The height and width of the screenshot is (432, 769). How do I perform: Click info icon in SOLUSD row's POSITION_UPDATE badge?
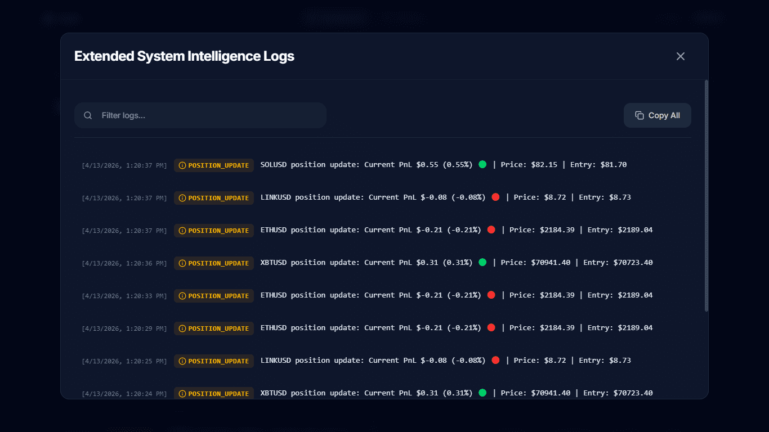coord(182,165)
